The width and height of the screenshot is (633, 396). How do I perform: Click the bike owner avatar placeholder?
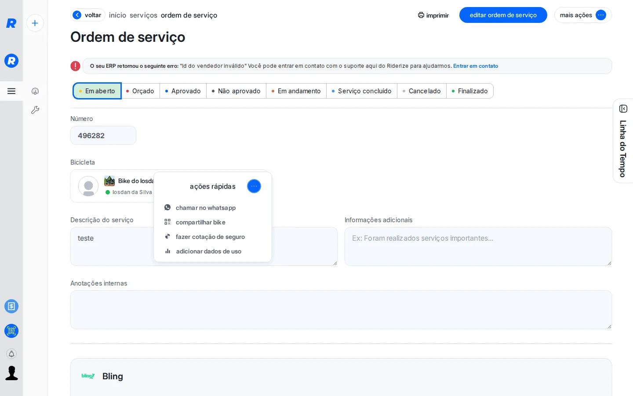(88, 186)
